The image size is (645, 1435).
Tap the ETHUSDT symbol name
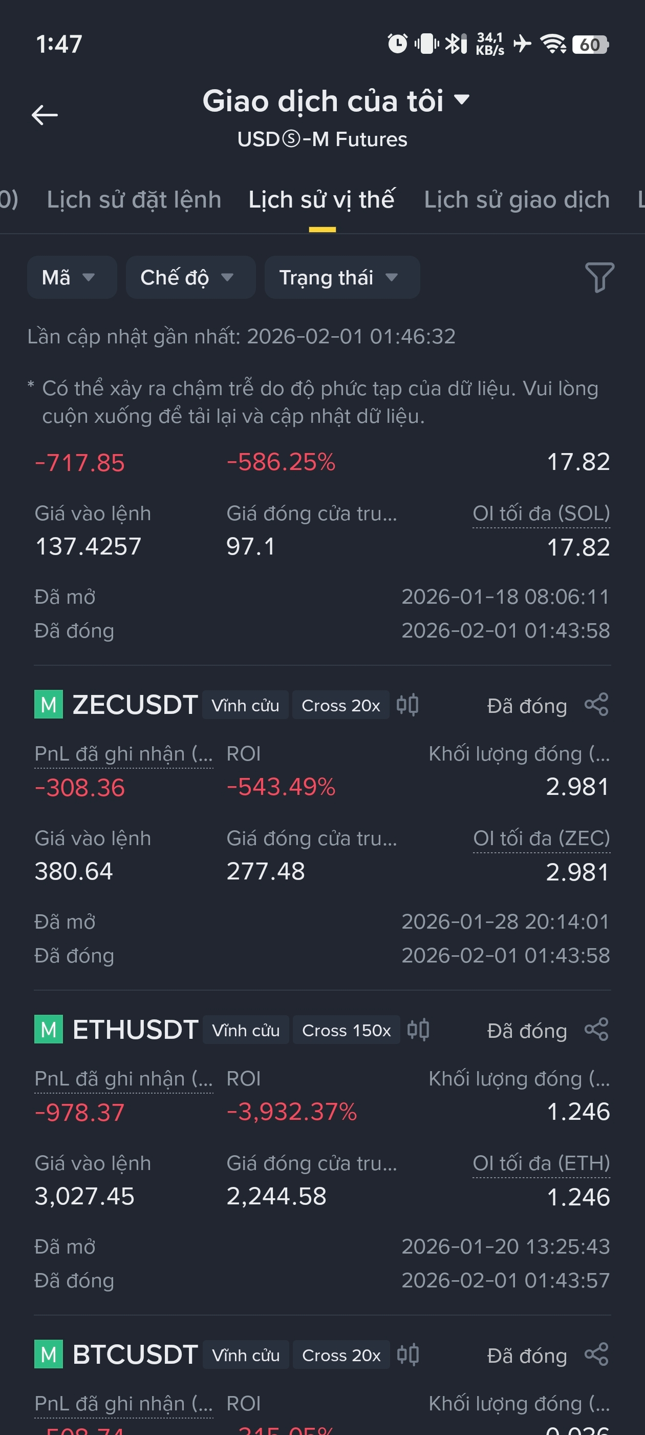click(136, 1030)
